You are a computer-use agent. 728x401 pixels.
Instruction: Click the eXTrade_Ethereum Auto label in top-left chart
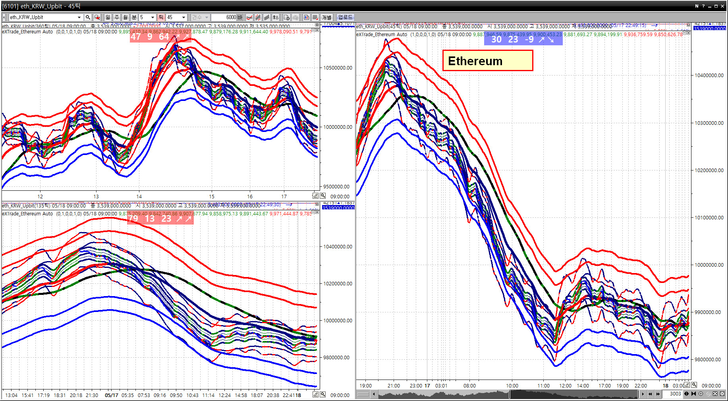[27, 32]
